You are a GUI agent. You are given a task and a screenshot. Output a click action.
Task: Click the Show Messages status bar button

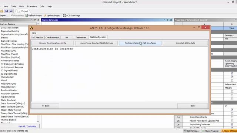[x=229, y=131]
